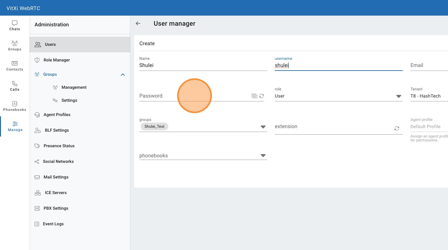
Task: Regenerate password with refresh icon
Action: coord(261,96)
